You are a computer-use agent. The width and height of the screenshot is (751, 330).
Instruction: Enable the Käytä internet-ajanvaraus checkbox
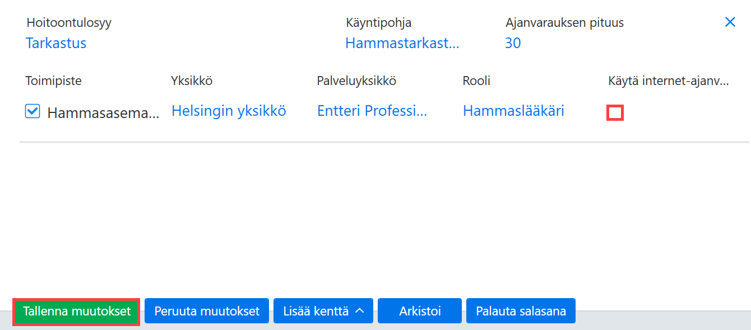pos(615,113)
